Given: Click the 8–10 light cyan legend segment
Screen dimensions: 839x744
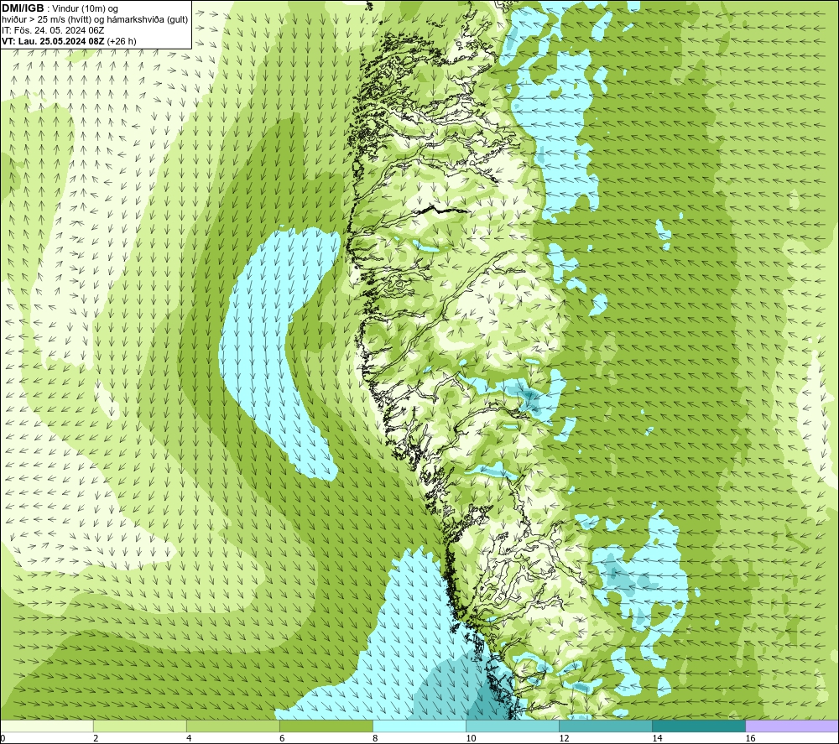Looking at the screenshot, I should [419, 726].
